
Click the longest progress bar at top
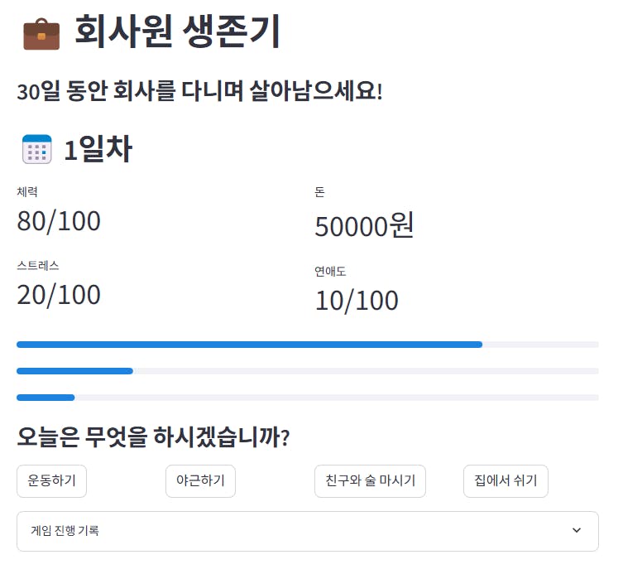[248, 345]
